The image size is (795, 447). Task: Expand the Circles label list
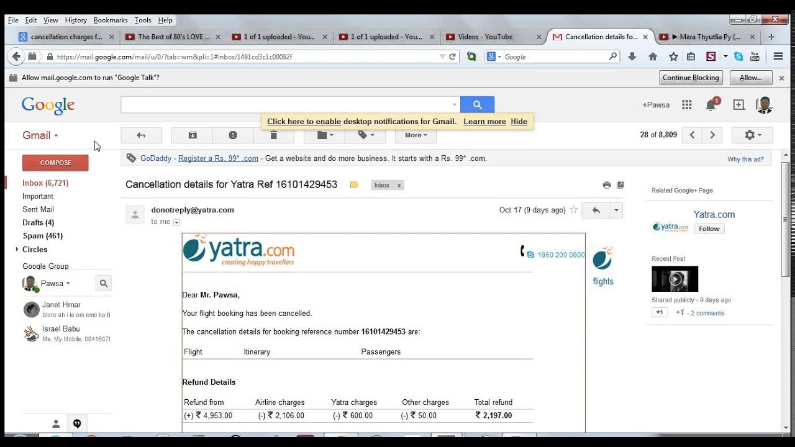click(x=17, y=250)
